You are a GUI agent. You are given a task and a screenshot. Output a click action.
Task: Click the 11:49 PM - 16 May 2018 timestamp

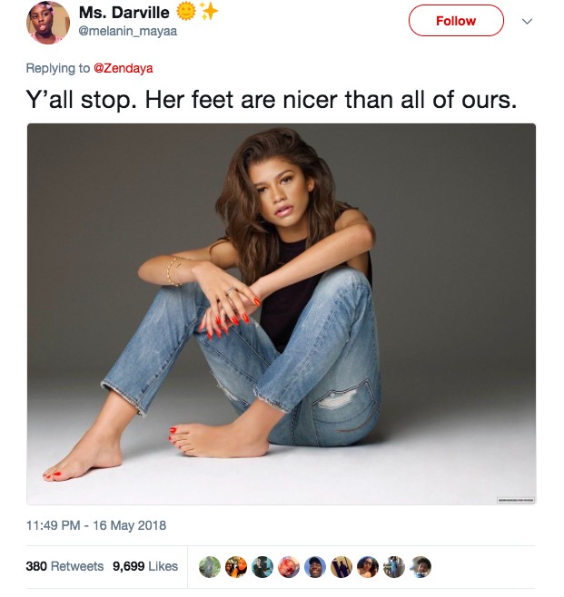click(x=95, y=525)
